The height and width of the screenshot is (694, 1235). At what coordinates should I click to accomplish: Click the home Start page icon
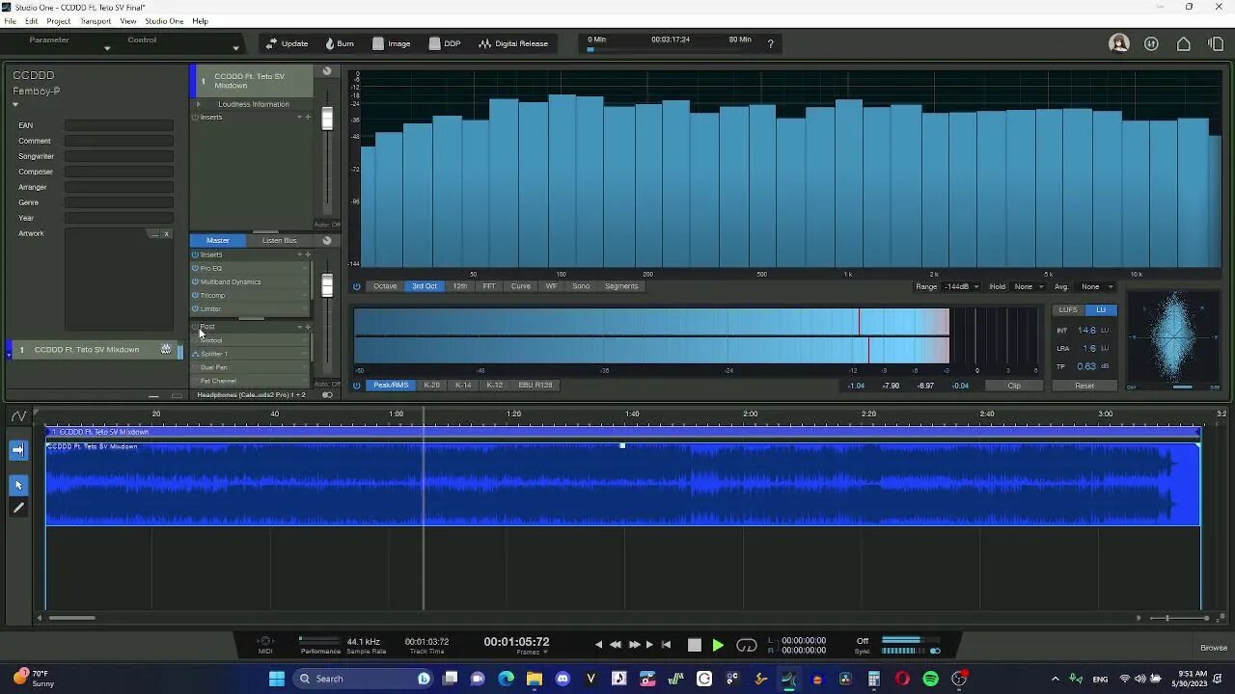(1184, 43)
